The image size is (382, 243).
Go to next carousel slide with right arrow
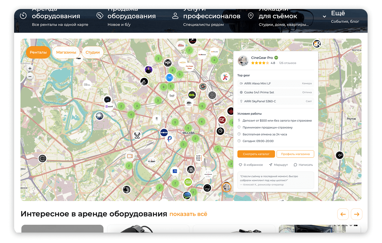click(x=357, y=214)
